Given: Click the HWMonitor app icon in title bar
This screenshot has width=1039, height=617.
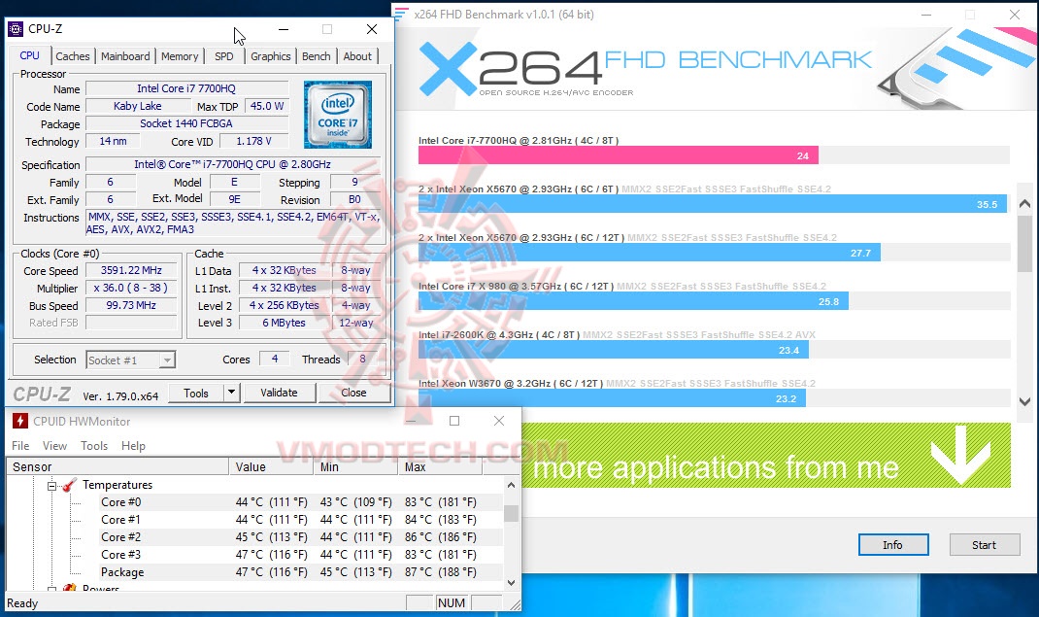Looking at the screenshot, I should click(x=19, y=421).
